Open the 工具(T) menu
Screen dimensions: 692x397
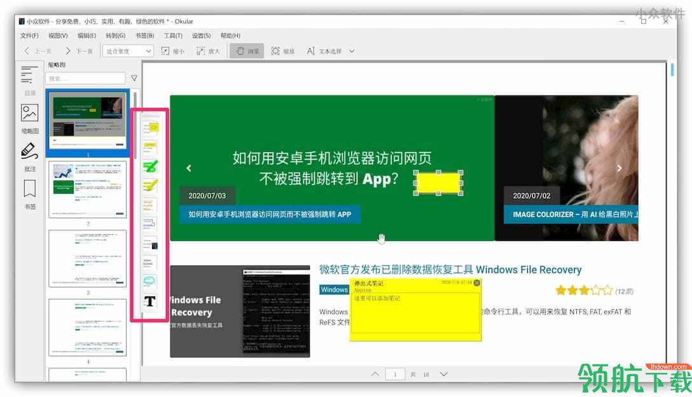point(173,36)
